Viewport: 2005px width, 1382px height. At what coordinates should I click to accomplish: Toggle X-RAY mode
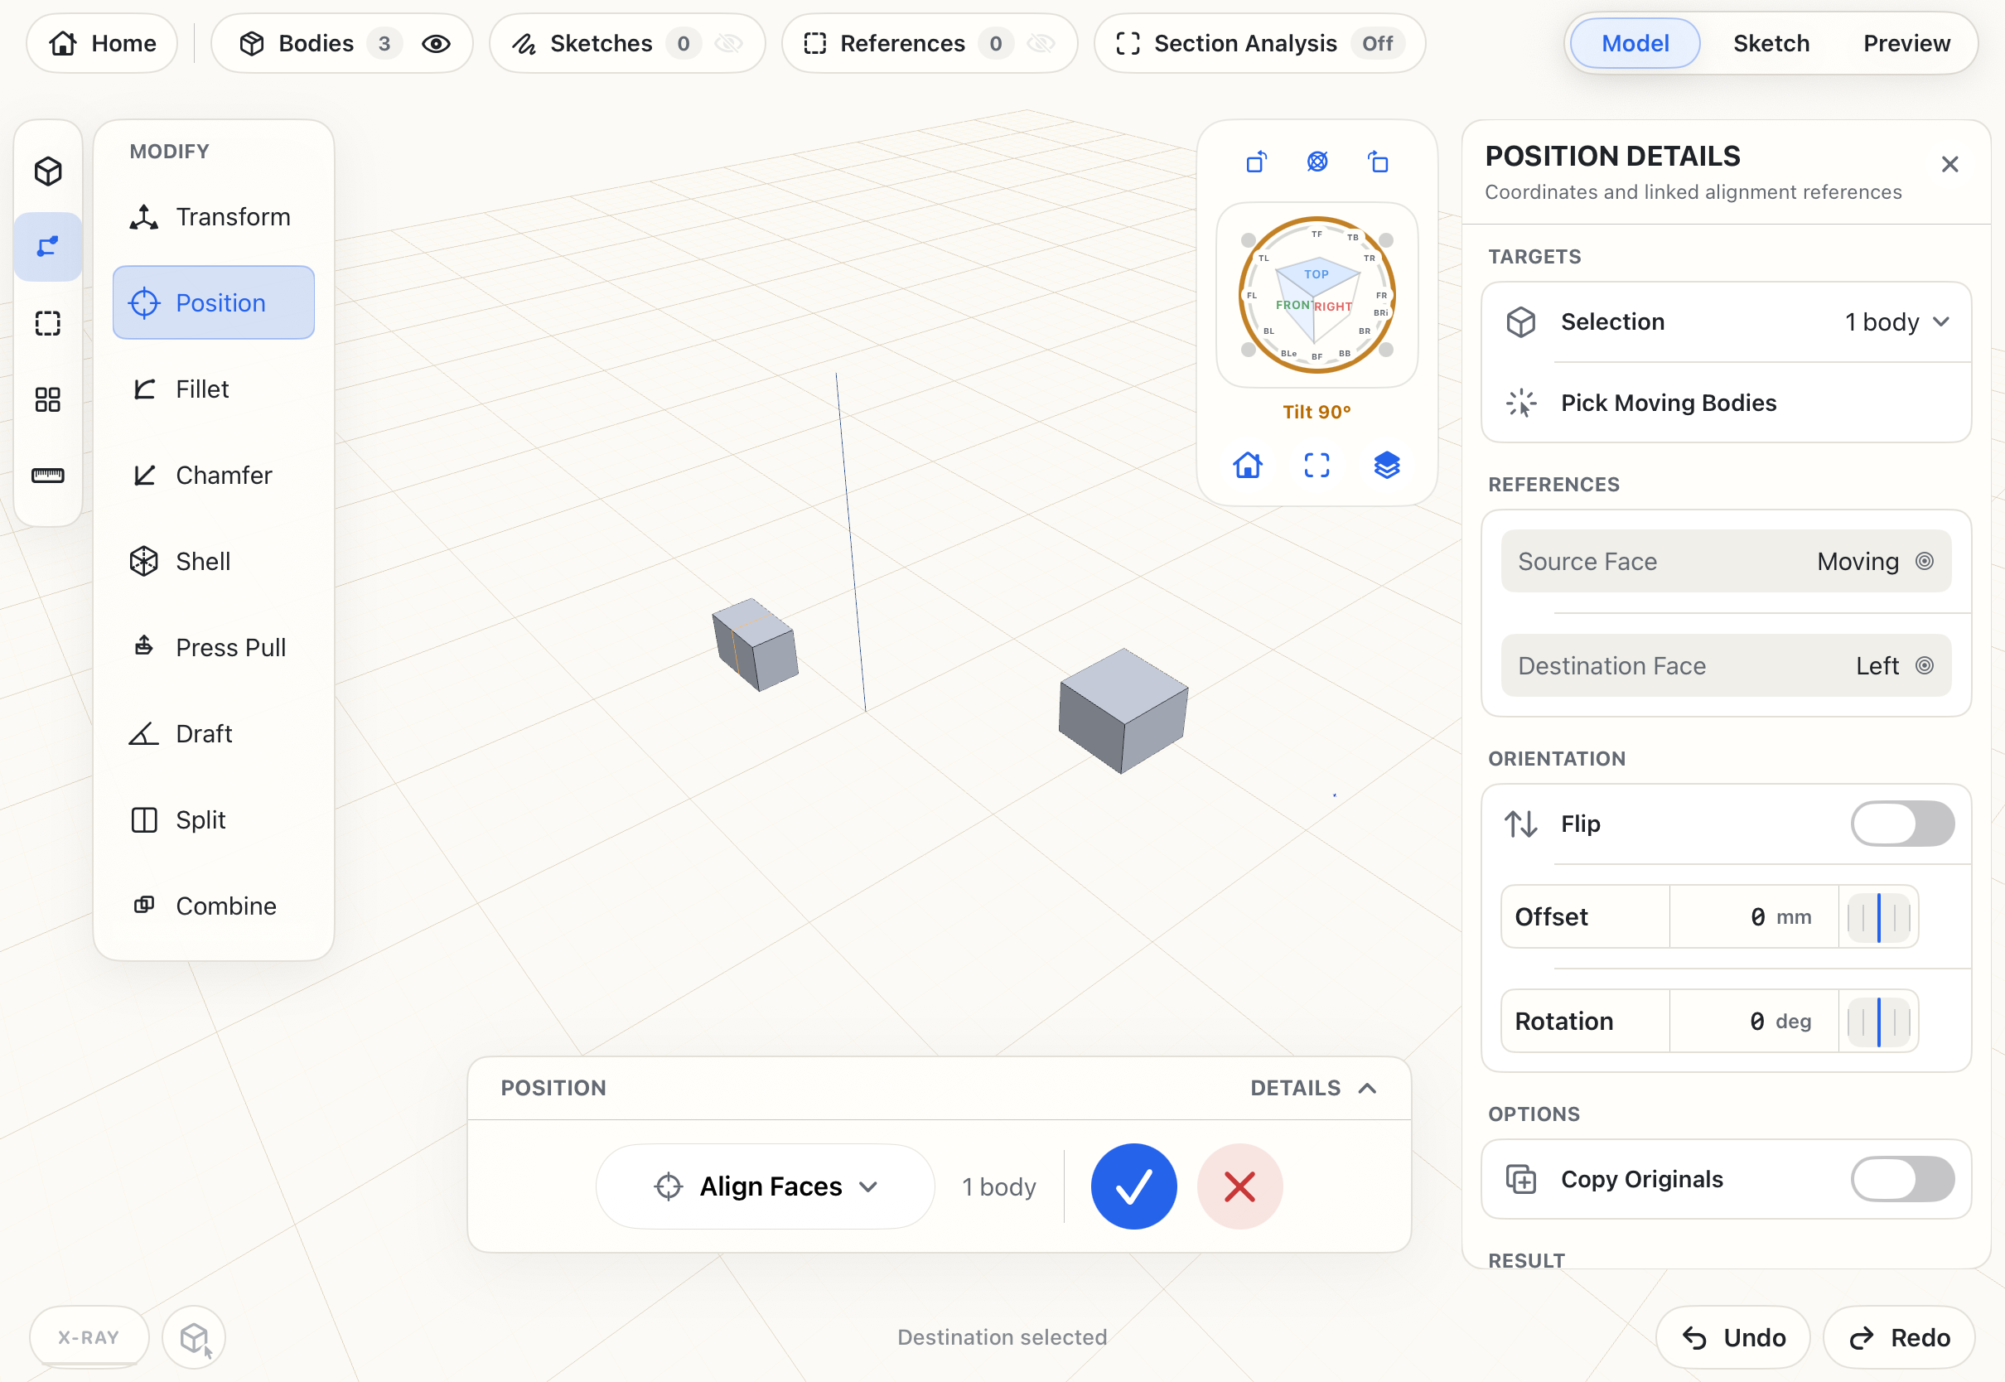tap(89, 1338)
